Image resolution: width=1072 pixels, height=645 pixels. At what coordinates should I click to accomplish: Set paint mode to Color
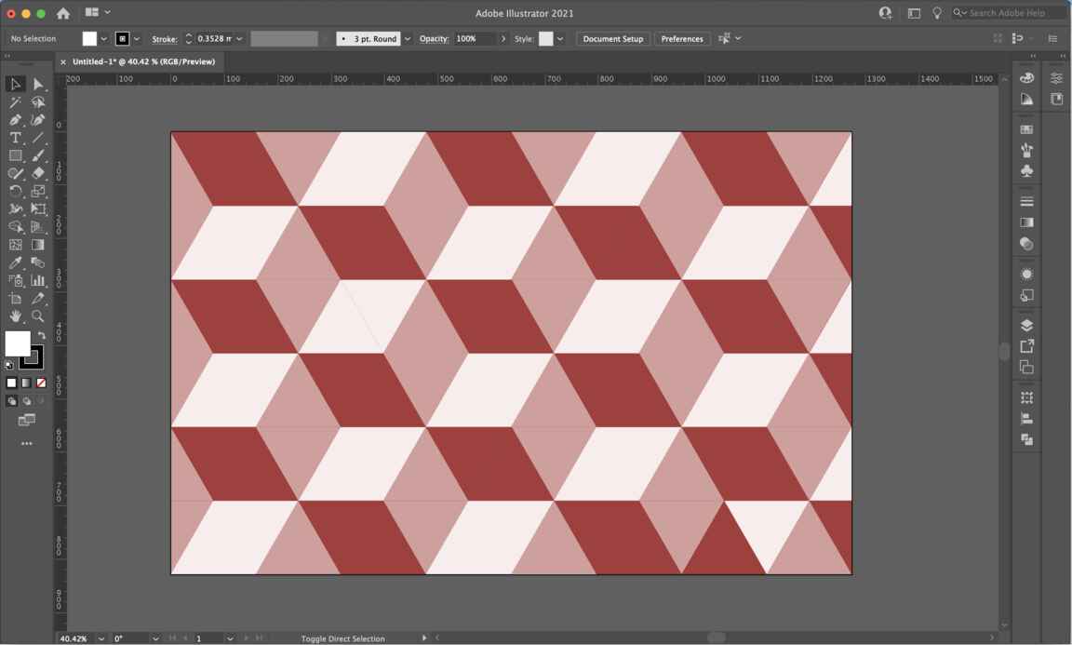pos(11,383)
